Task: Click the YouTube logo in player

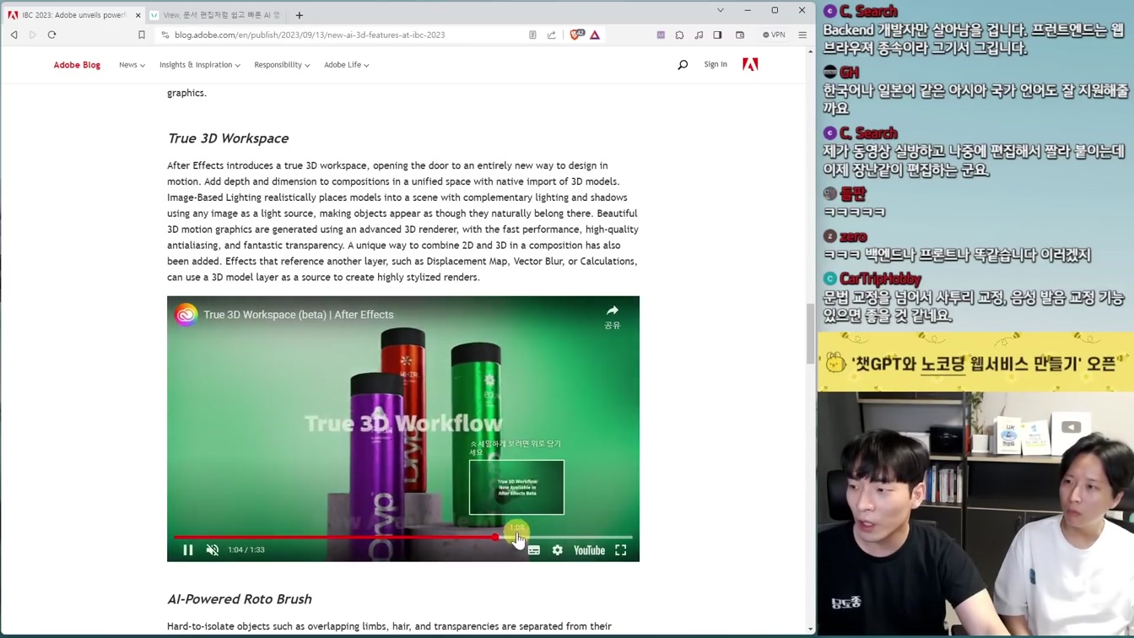Action: click(x=589, y=550)
